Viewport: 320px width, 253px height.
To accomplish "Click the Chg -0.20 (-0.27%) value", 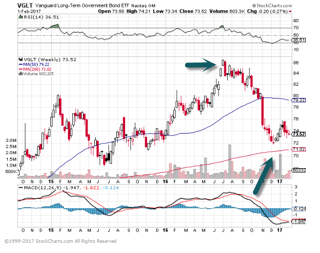I will pos(267,11).
